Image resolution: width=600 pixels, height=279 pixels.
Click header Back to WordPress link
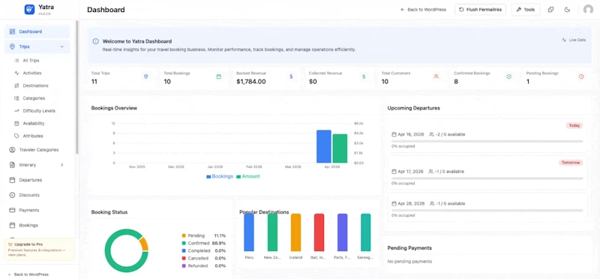click(x=423, y=10)
